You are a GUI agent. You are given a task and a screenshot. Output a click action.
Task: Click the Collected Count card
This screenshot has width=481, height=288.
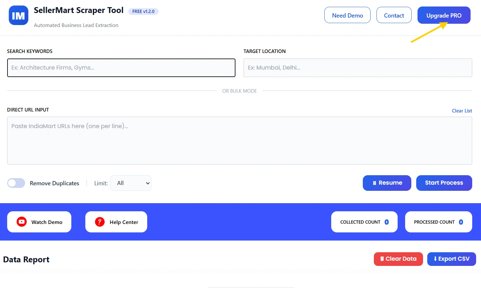click(x=364, y=222)
